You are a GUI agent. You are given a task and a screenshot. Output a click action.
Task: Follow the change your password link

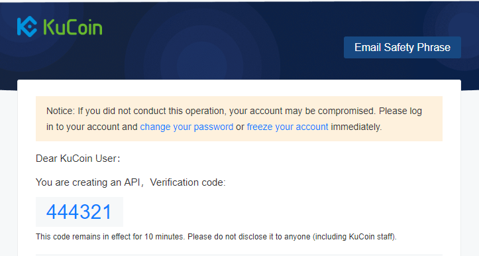186,127
